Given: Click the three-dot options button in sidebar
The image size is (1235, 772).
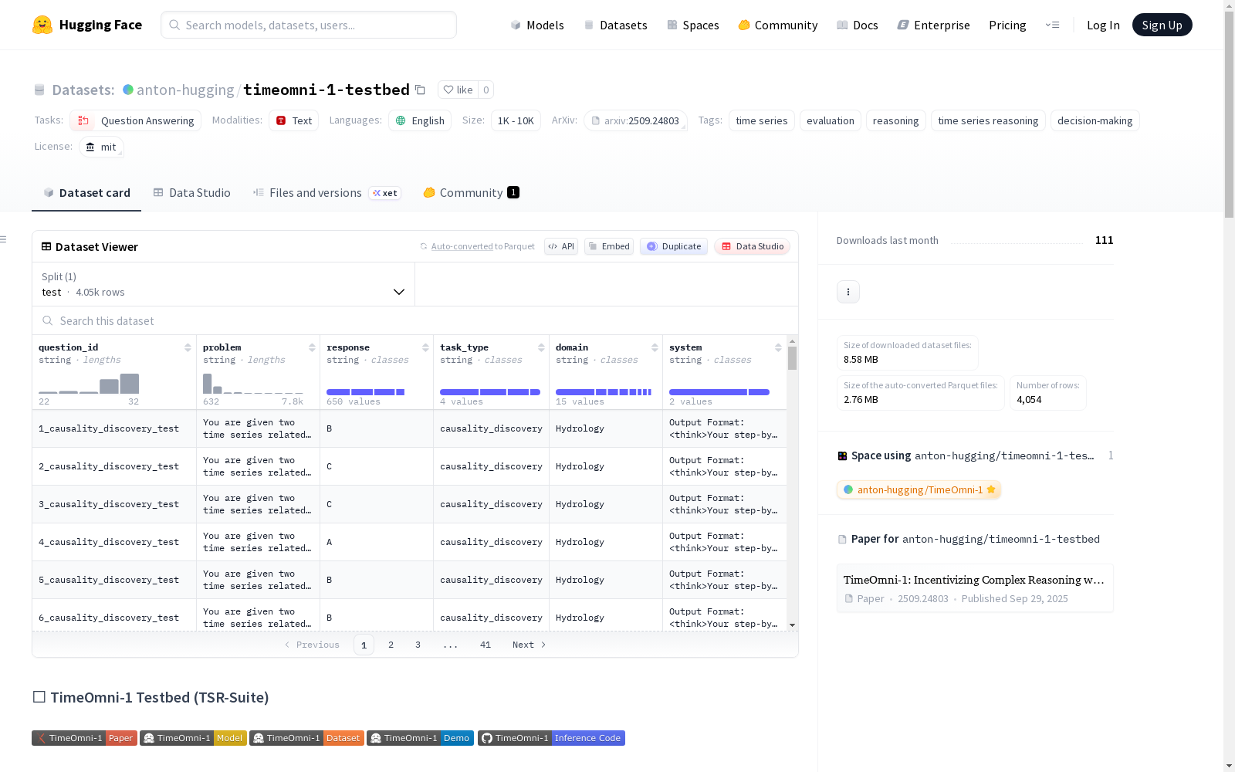Looking at the screenshot, I should point(848,291).
